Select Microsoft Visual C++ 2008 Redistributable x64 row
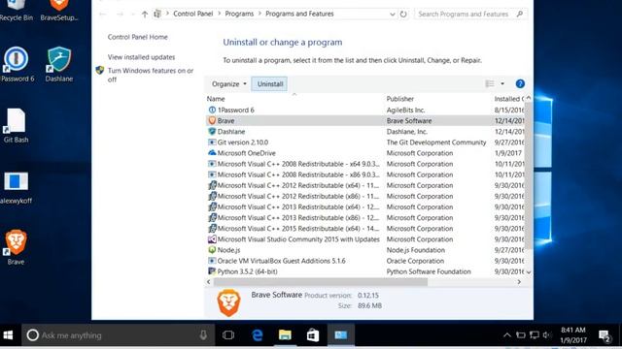The width and height of the screenshot is (622, 349). tap(365, 164)
